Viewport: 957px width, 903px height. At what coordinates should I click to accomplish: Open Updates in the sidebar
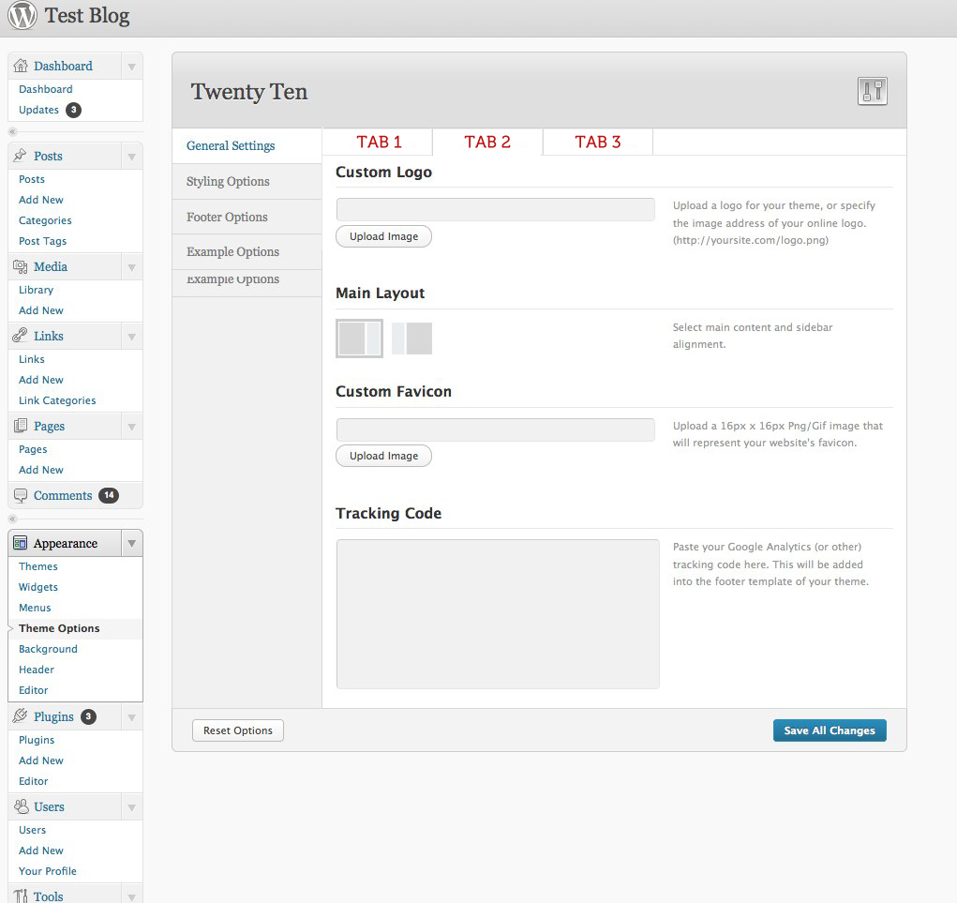point(39,110)
